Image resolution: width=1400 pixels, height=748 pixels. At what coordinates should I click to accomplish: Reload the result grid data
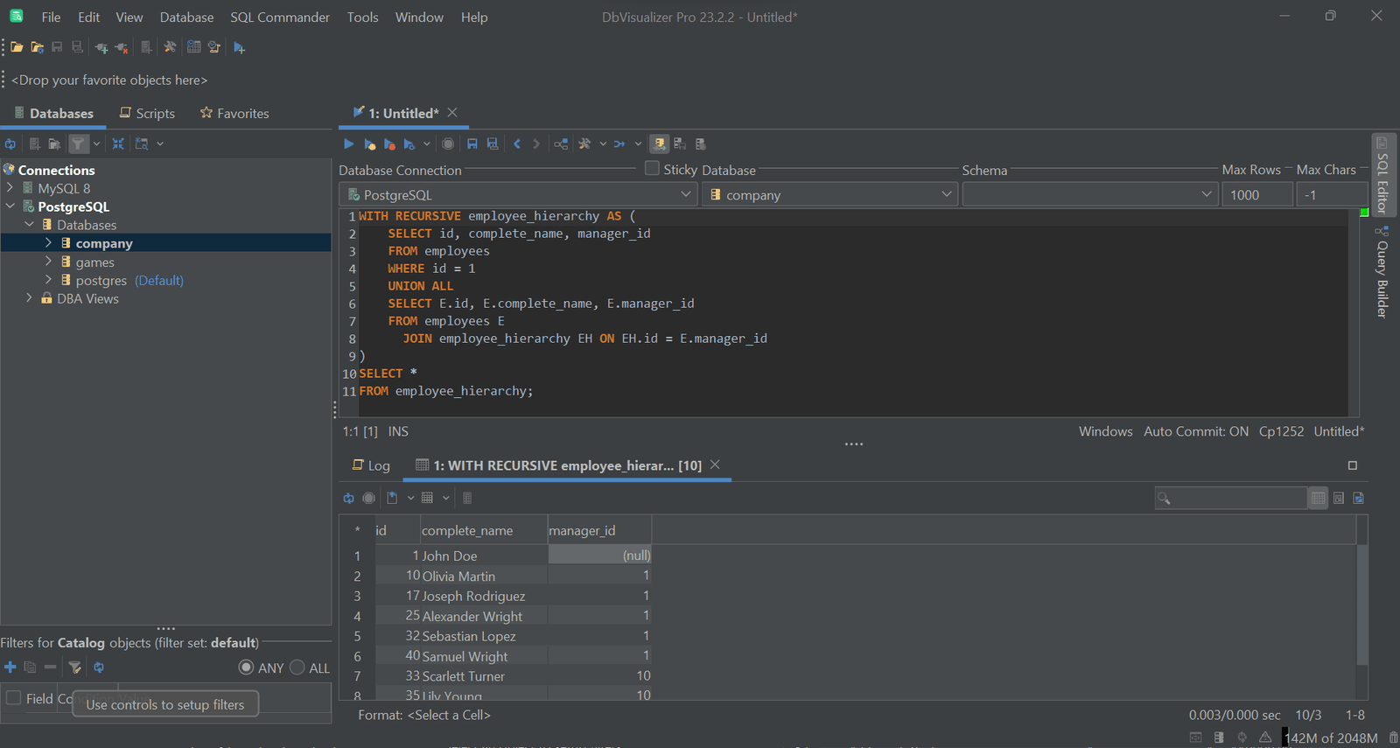(x=348, y=498)
